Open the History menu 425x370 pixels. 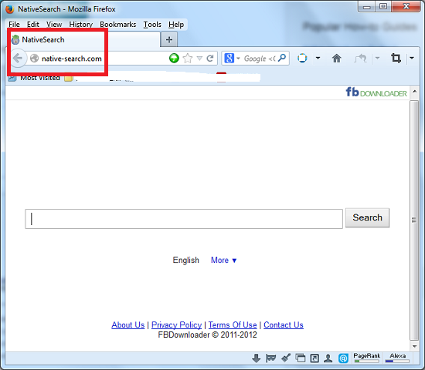coord(81,25)
